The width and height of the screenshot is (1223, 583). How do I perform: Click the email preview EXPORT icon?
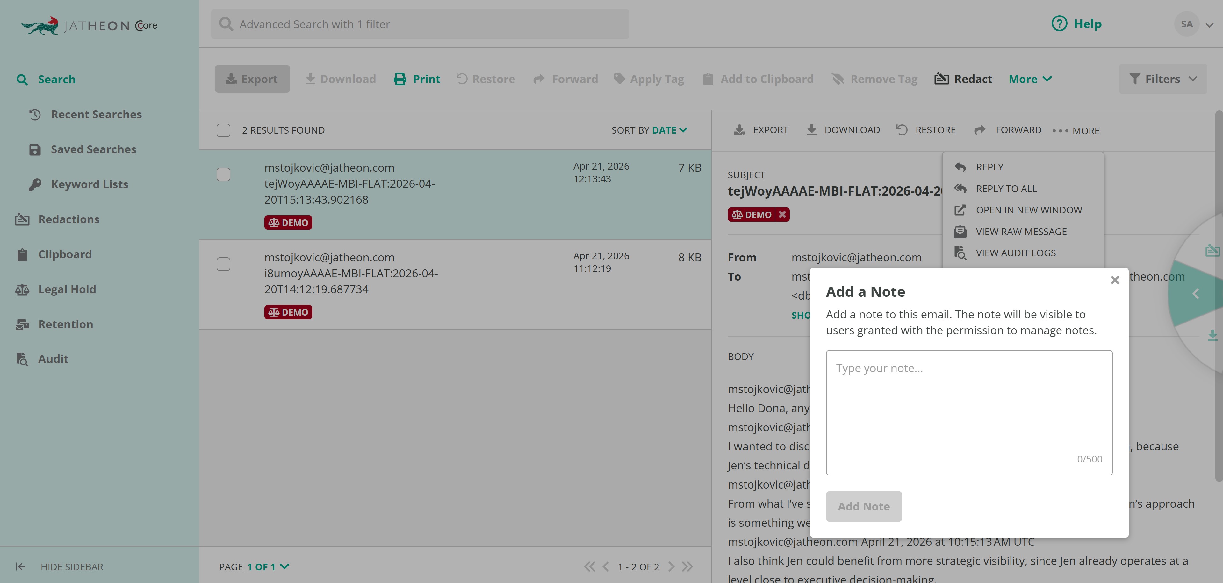739,130
